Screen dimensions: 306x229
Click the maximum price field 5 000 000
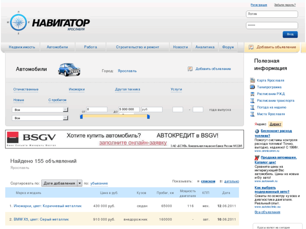[129, 109]
